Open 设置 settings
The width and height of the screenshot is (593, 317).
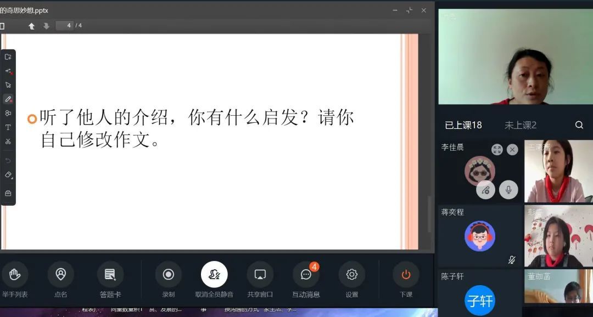[x=352, y=280]
